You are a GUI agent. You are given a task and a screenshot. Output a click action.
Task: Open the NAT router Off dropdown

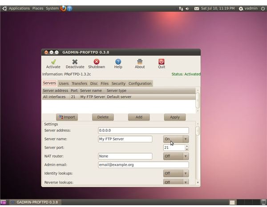(176, 156)
